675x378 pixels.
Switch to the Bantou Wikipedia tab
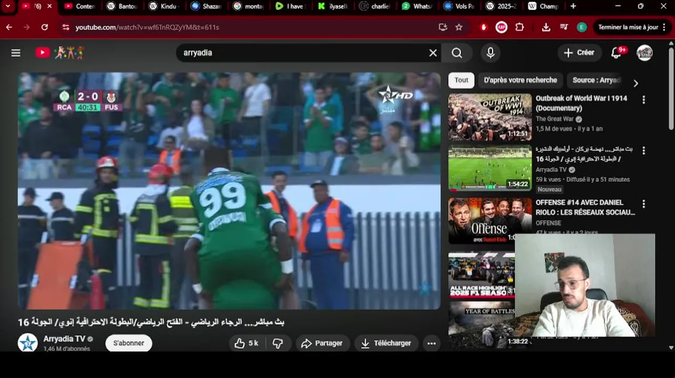[121, 6]
